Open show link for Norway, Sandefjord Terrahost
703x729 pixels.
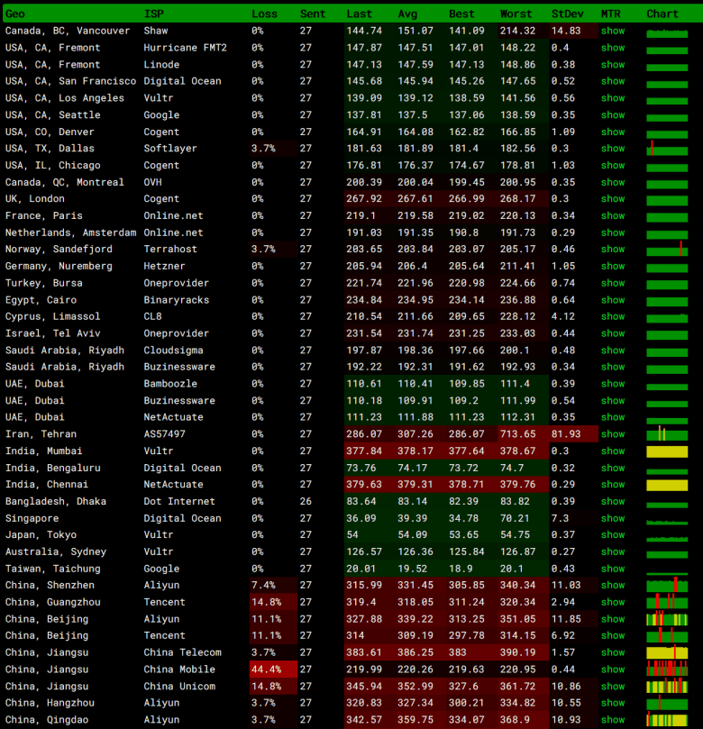click(x=612, y=250)
